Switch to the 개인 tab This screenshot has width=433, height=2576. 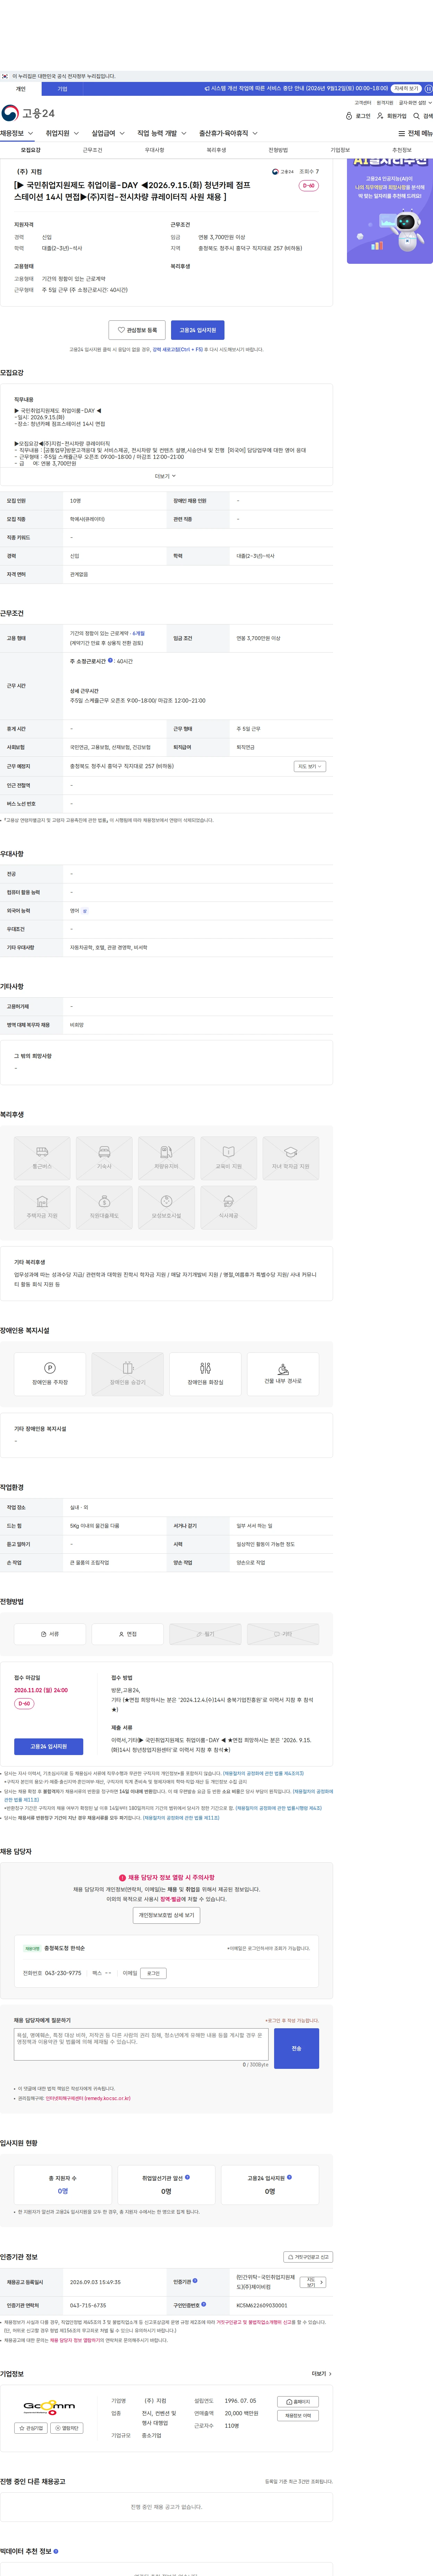click(21, 89)
